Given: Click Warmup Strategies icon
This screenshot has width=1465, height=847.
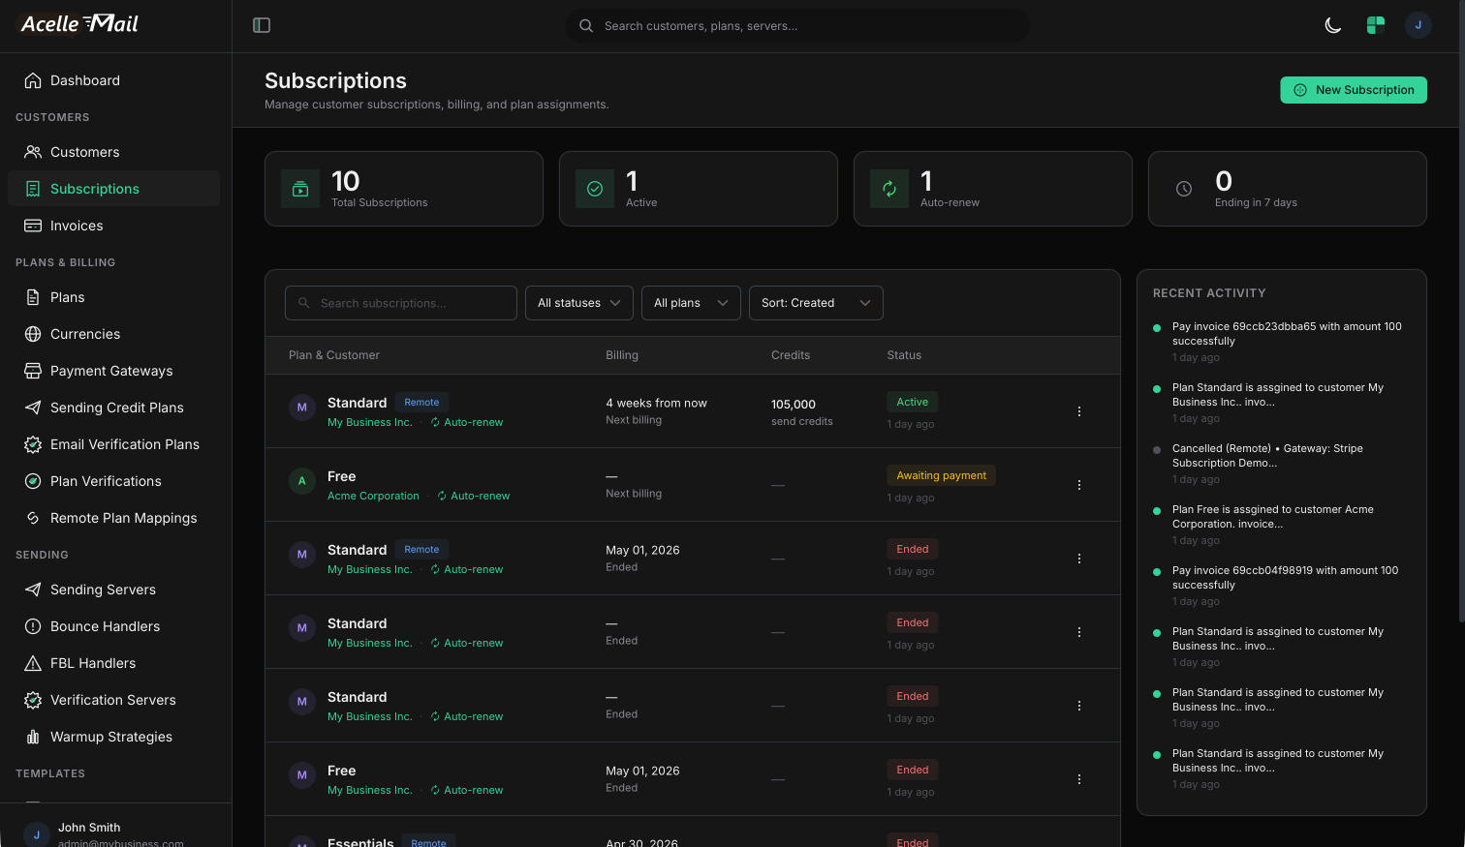Looking at the screenshot, I should click(x=33, y=737).
